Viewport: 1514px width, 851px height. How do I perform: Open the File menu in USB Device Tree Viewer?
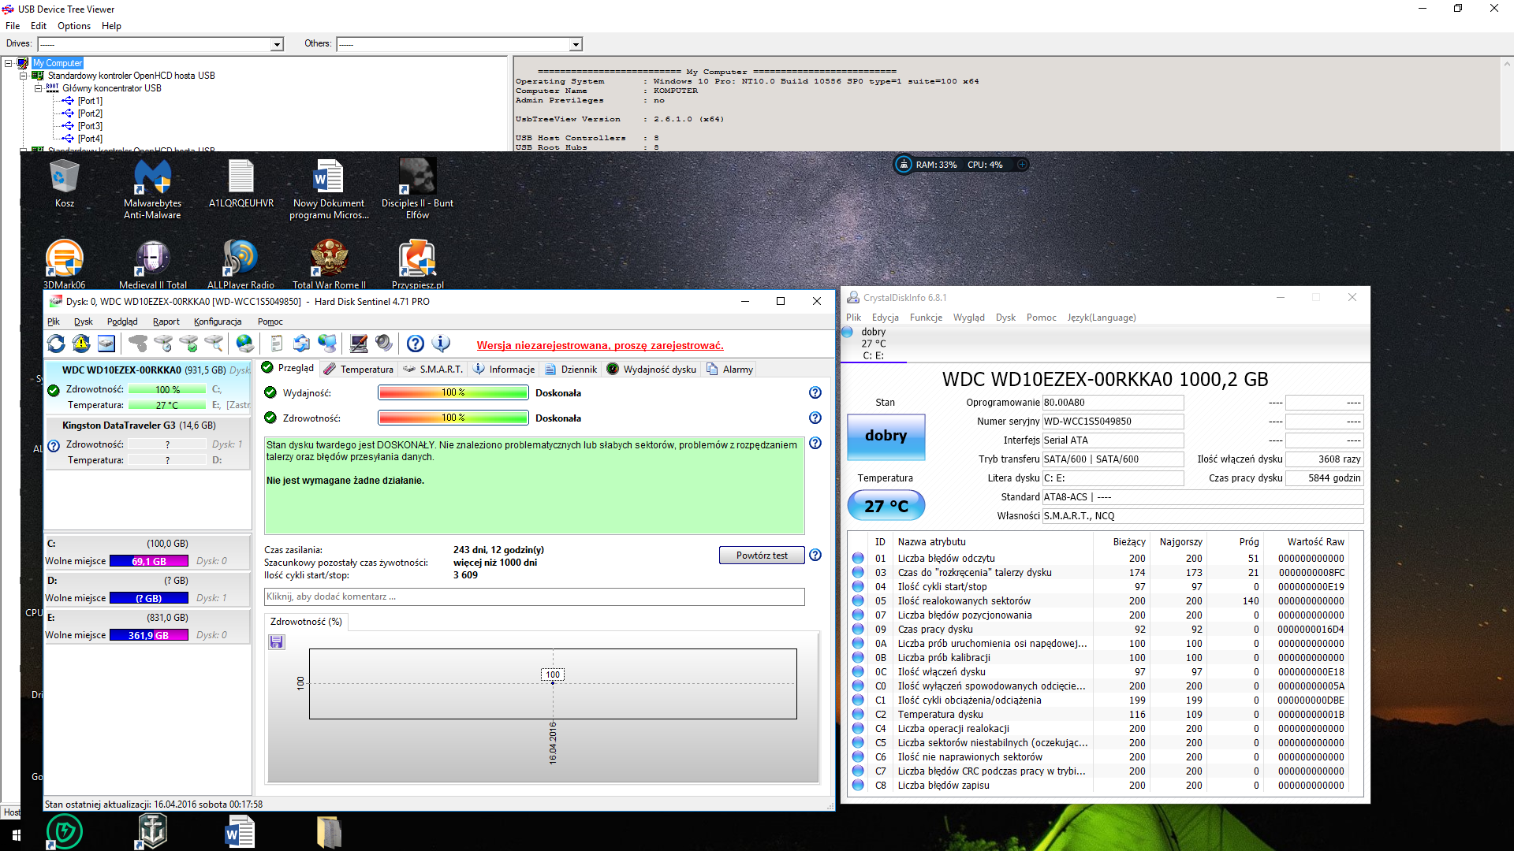pyautogui.click(x=13, y=26)
